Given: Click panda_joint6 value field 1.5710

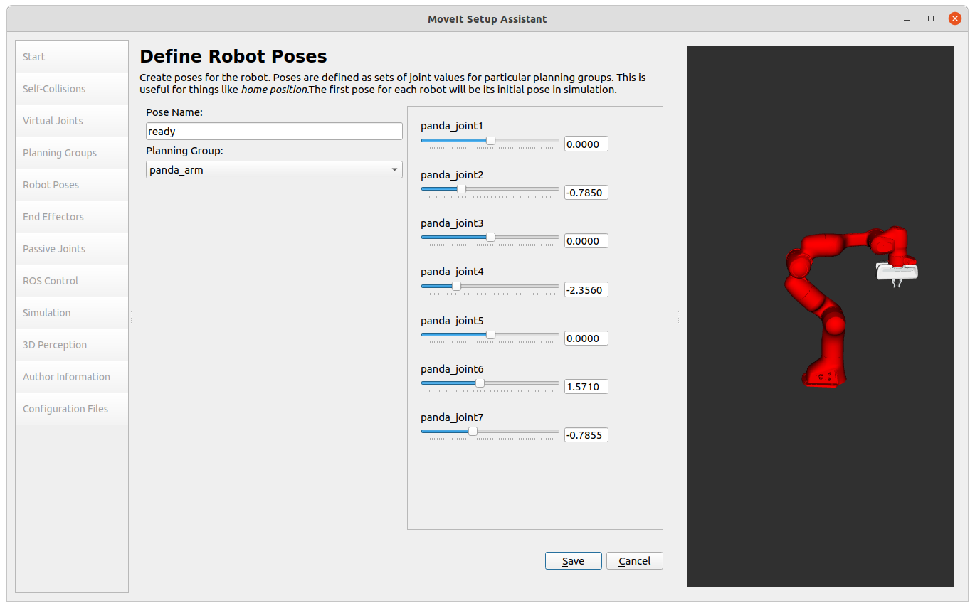Looking at the screenshot, I should [x=586, y=387].
